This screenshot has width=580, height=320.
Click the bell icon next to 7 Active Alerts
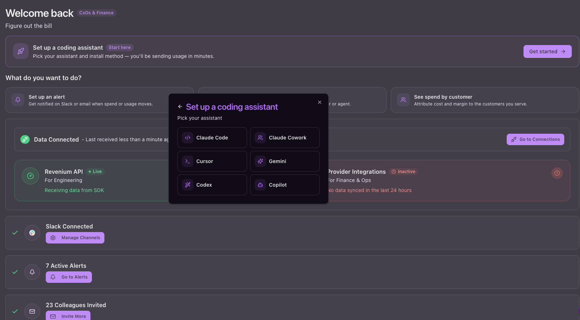[x=32, y=272]
